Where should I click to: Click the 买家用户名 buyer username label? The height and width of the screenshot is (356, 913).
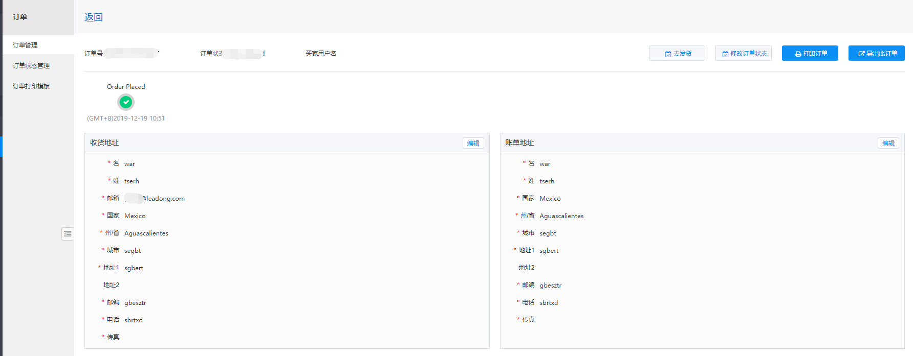coord(321,54)
